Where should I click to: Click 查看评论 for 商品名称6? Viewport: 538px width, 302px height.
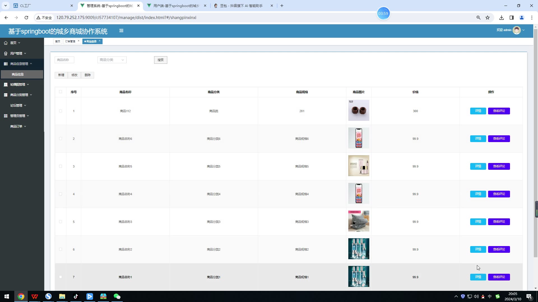point(499,139)
